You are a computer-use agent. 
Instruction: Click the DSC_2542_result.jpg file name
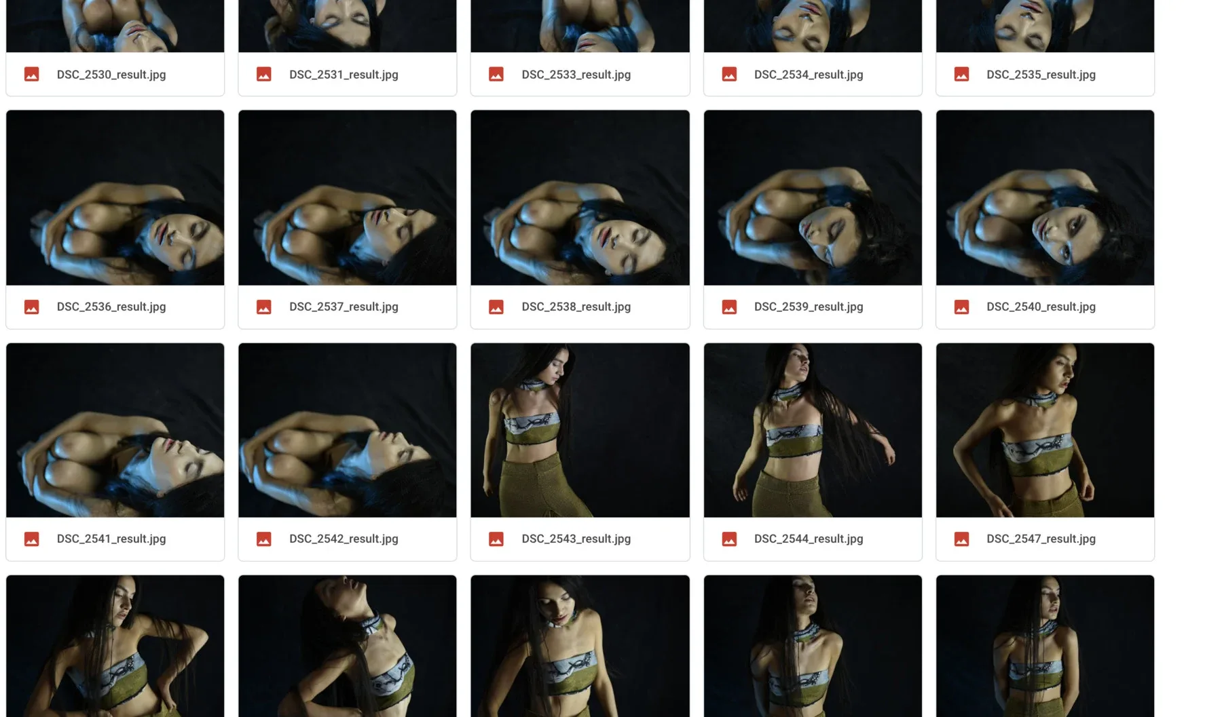[x=344, y=539]
